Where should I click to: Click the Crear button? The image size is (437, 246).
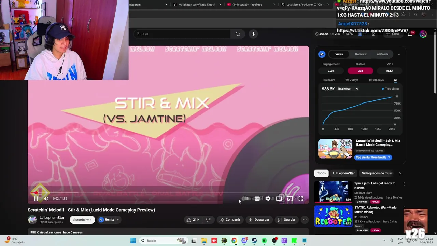click(393, 34)
